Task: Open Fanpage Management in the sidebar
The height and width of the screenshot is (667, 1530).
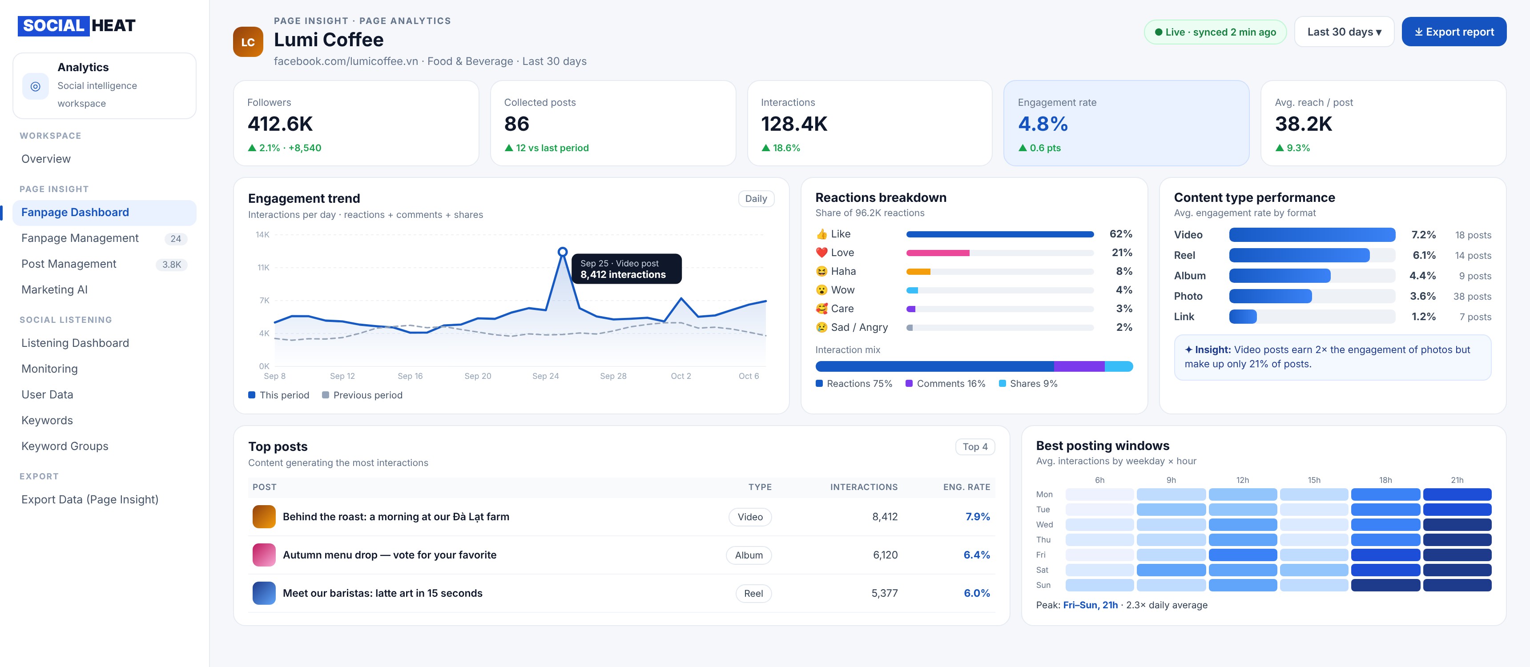Action: (x=105, y=238)
